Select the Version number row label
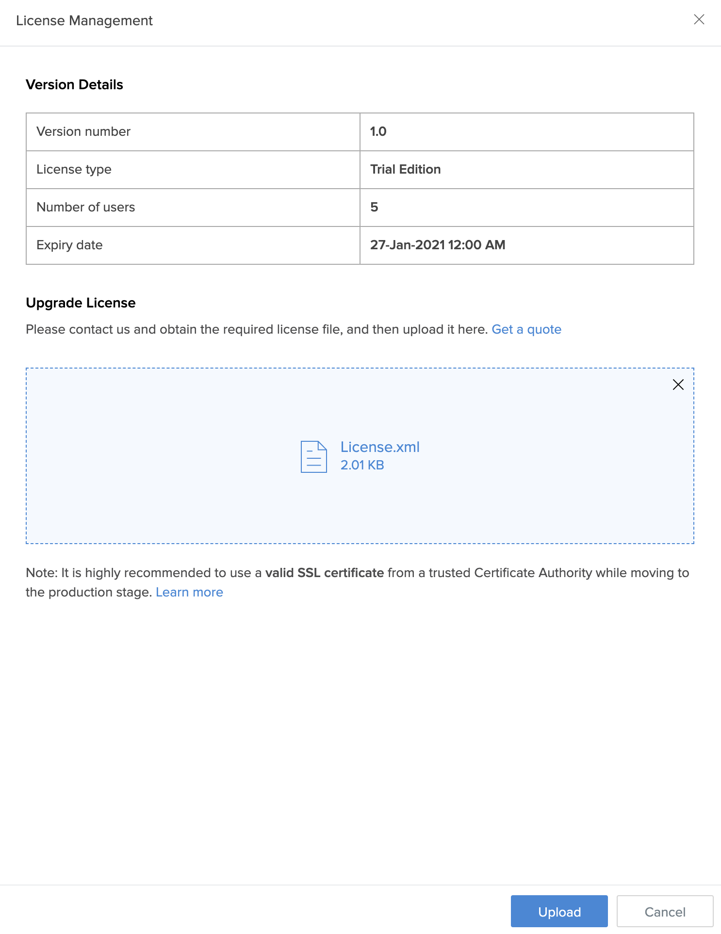Screen dimensions: 721x934 (x=83, y=131)
